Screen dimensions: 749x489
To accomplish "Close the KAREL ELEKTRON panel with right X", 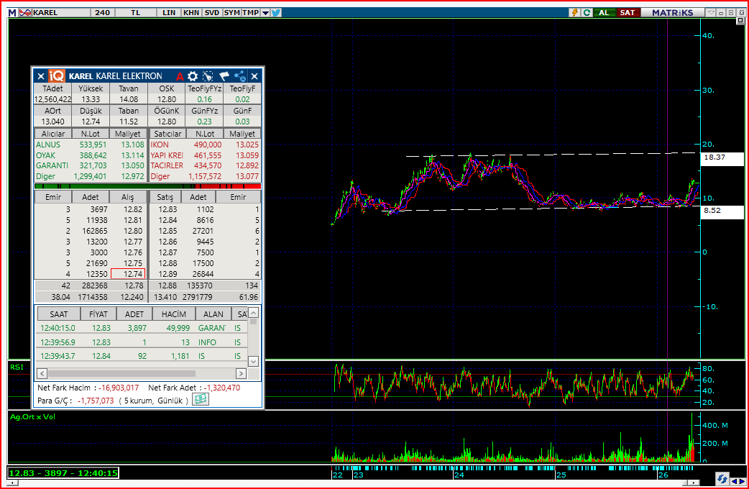I will coord(254,76).
